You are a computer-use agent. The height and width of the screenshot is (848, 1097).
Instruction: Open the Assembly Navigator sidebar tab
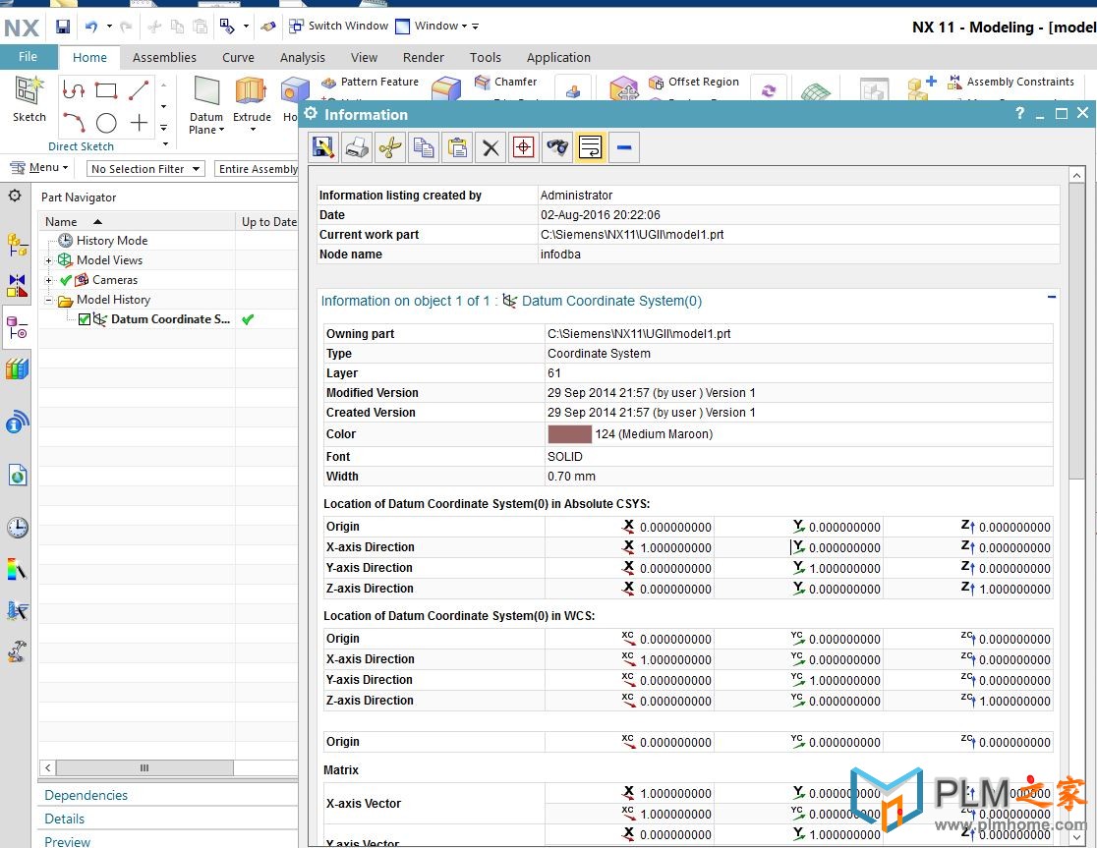click(x=17, y=246)
